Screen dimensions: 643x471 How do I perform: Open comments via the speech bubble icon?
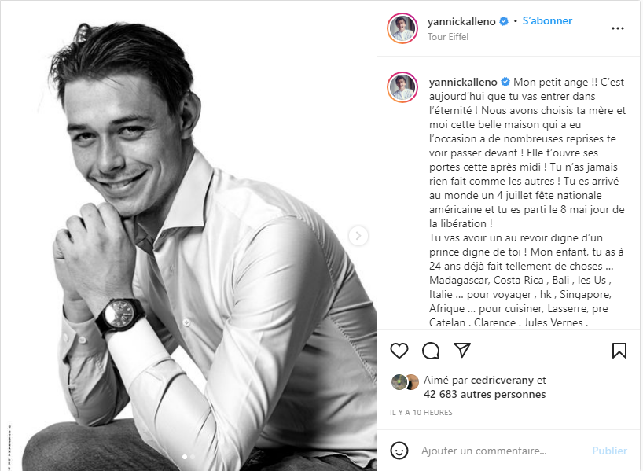tap(431, 351)
